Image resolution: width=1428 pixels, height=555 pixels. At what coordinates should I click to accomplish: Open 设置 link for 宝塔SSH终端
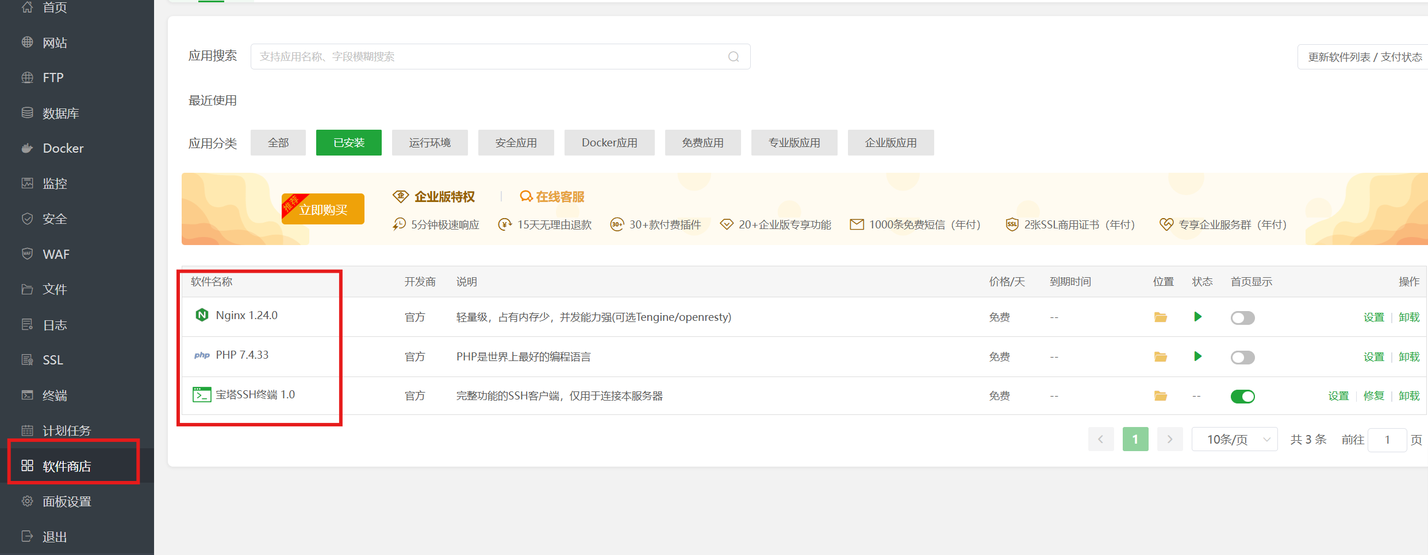point(1339,396)
